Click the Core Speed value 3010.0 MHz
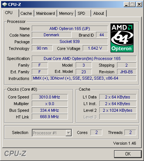The width and height of the screenshot is (144, 161). pos(50,97)
